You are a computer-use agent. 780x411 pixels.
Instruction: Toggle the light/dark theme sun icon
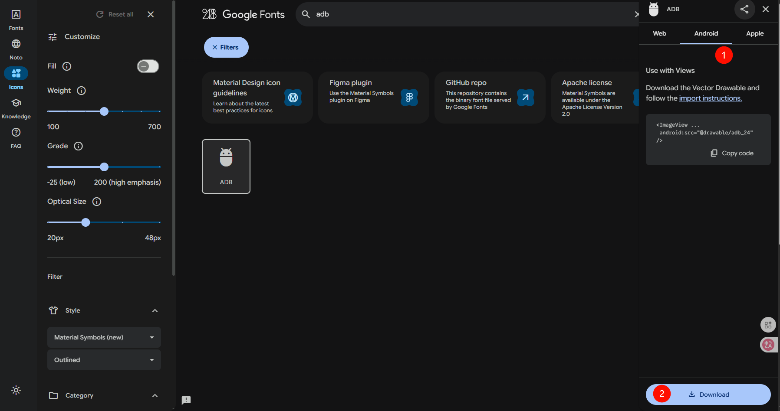coord(16,390)
